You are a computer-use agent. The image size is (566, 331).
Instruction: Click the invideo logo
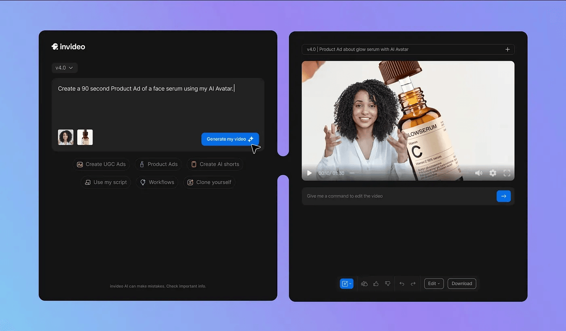point(68,46)
